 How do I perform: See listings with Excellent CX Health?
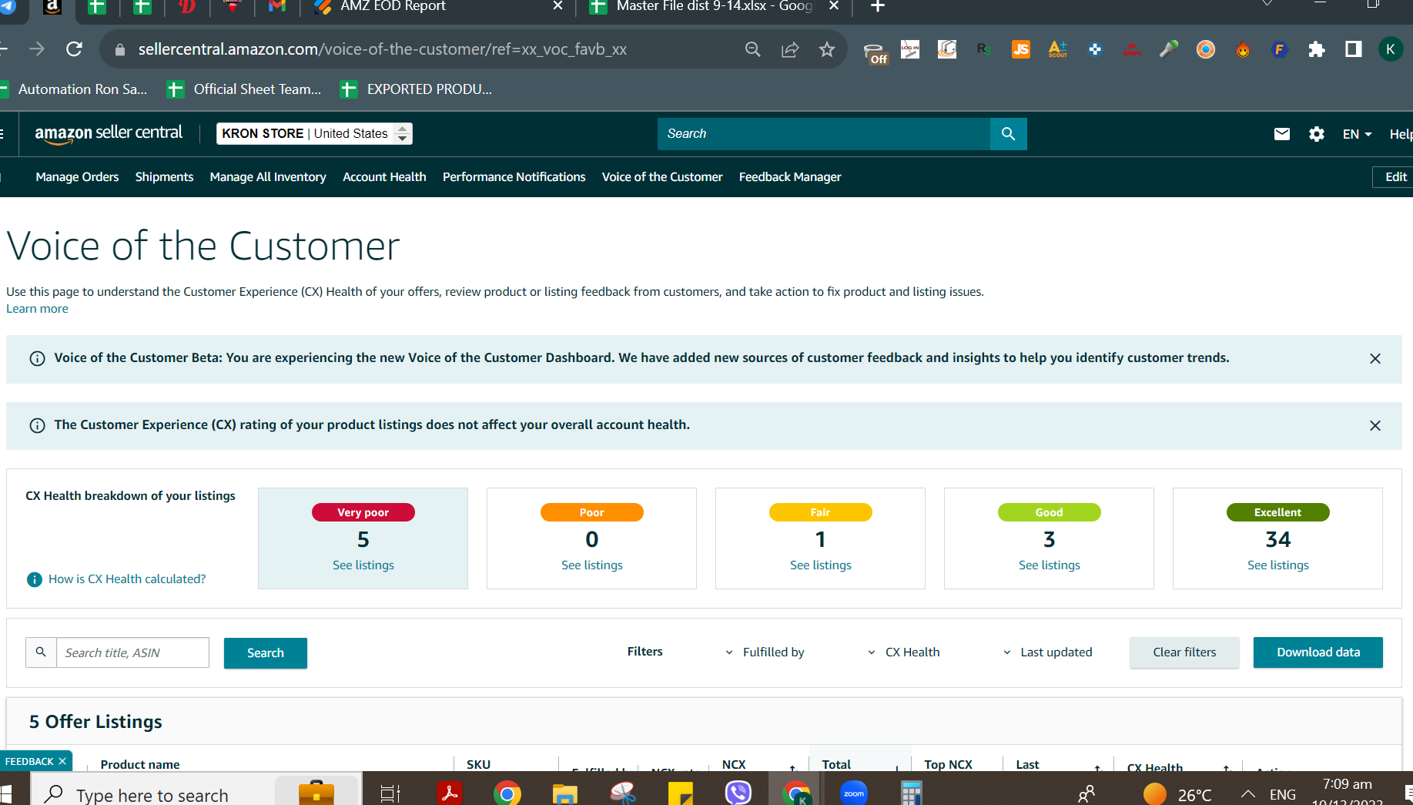tap(1278, 565)
